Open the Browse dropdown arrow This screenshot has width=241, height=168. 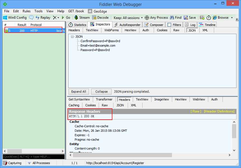click(232, 18)
